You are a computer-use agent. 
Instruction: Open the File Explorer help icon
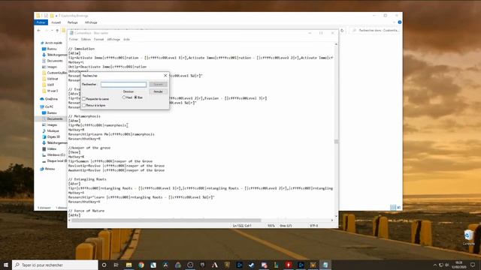click(399, 22)
